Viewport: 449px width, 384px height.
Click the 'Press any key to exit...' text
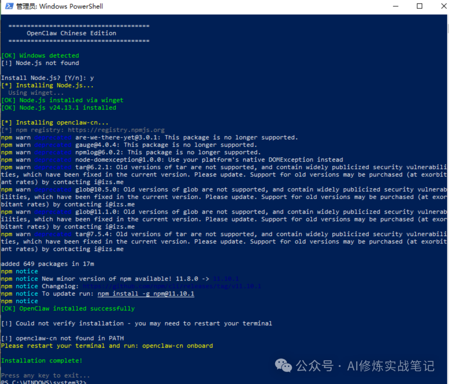[x=45, y=375]
